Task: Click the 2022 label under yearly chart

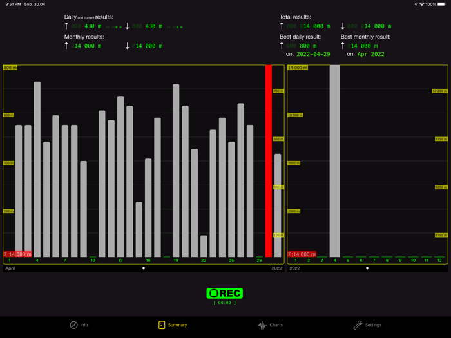Action: tap(294, 268)
